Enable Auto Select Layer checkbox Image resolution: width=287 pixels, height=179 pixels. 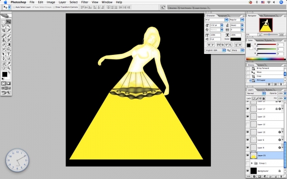(14, 7)
